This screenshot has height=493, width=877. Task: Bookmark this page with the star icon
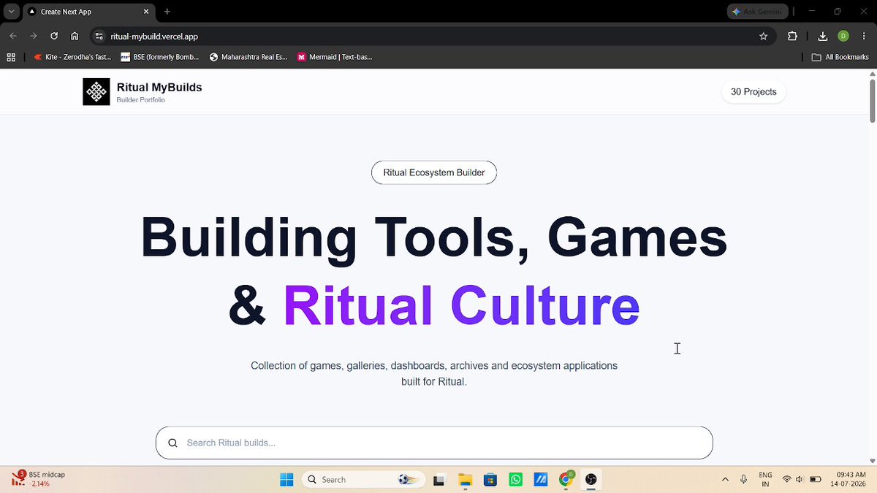pyautogui.click(x=763, y=36)
